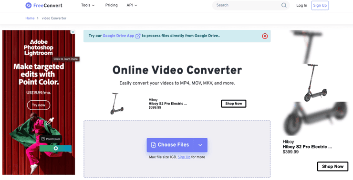
Task: Navigate to Home breadcrumb
Action: 30,18
